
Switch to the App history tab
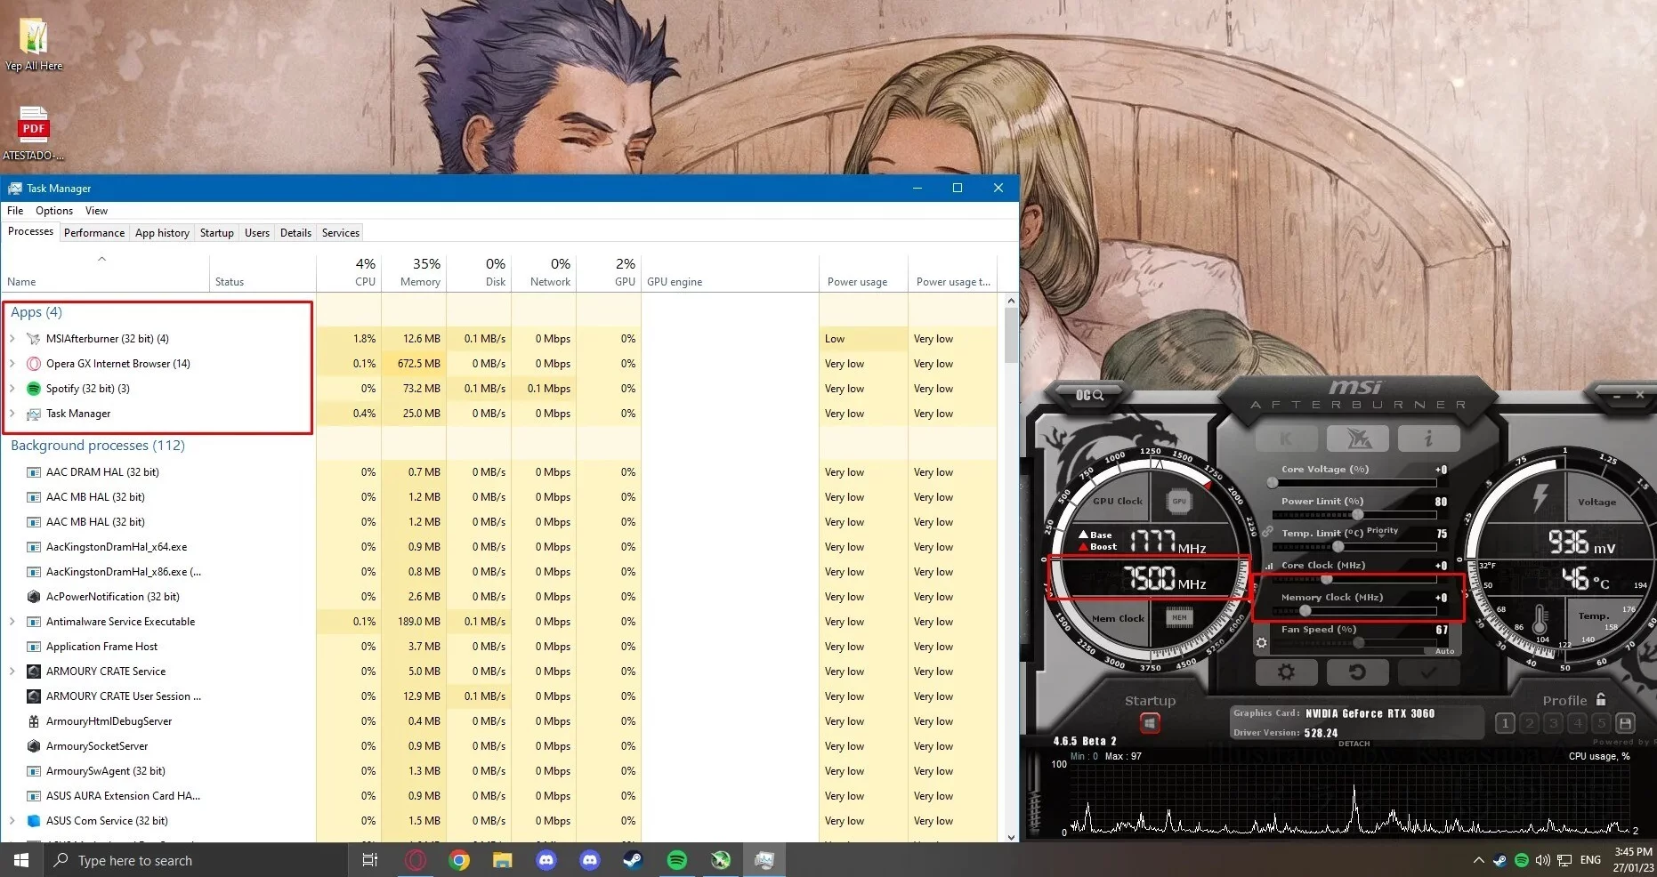[162, 233]
